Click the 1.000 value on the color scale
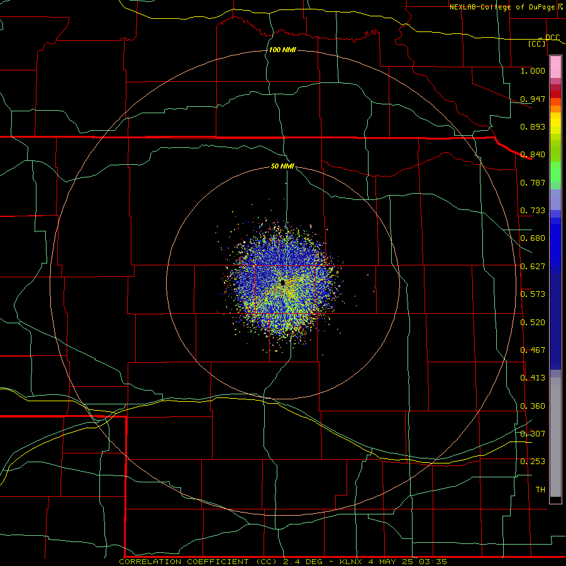The height and width of the screenshot is (566, 566). click(x=533, y=70)
